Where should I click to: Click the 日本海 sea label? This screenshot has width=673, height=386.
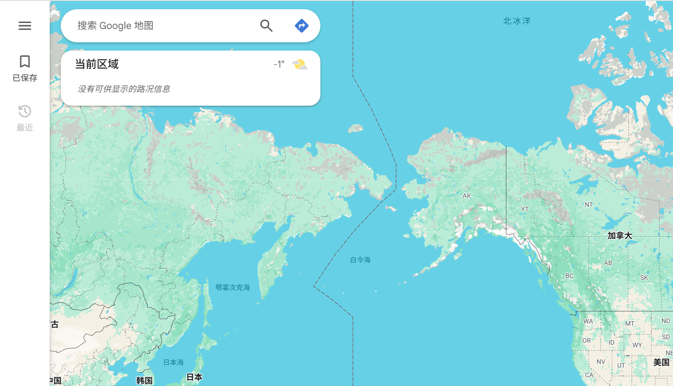point(174,362)
